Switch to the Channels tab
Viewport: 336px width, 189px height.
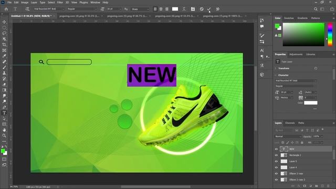[x=290, y=123]
